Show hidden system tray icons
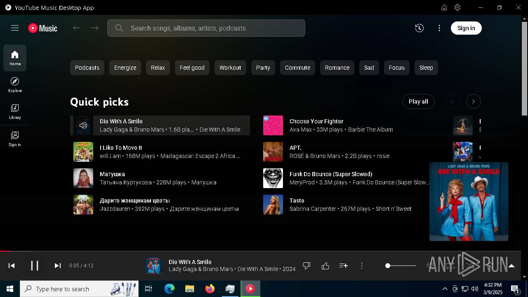 point(445,289)
